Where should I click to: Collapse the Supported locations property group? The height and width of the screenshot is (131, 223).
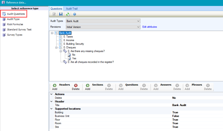tap(52, 109)
